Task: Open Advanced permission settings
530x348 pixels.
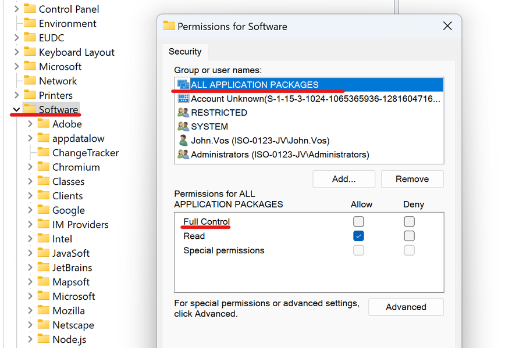Action: tap(405, 307)
